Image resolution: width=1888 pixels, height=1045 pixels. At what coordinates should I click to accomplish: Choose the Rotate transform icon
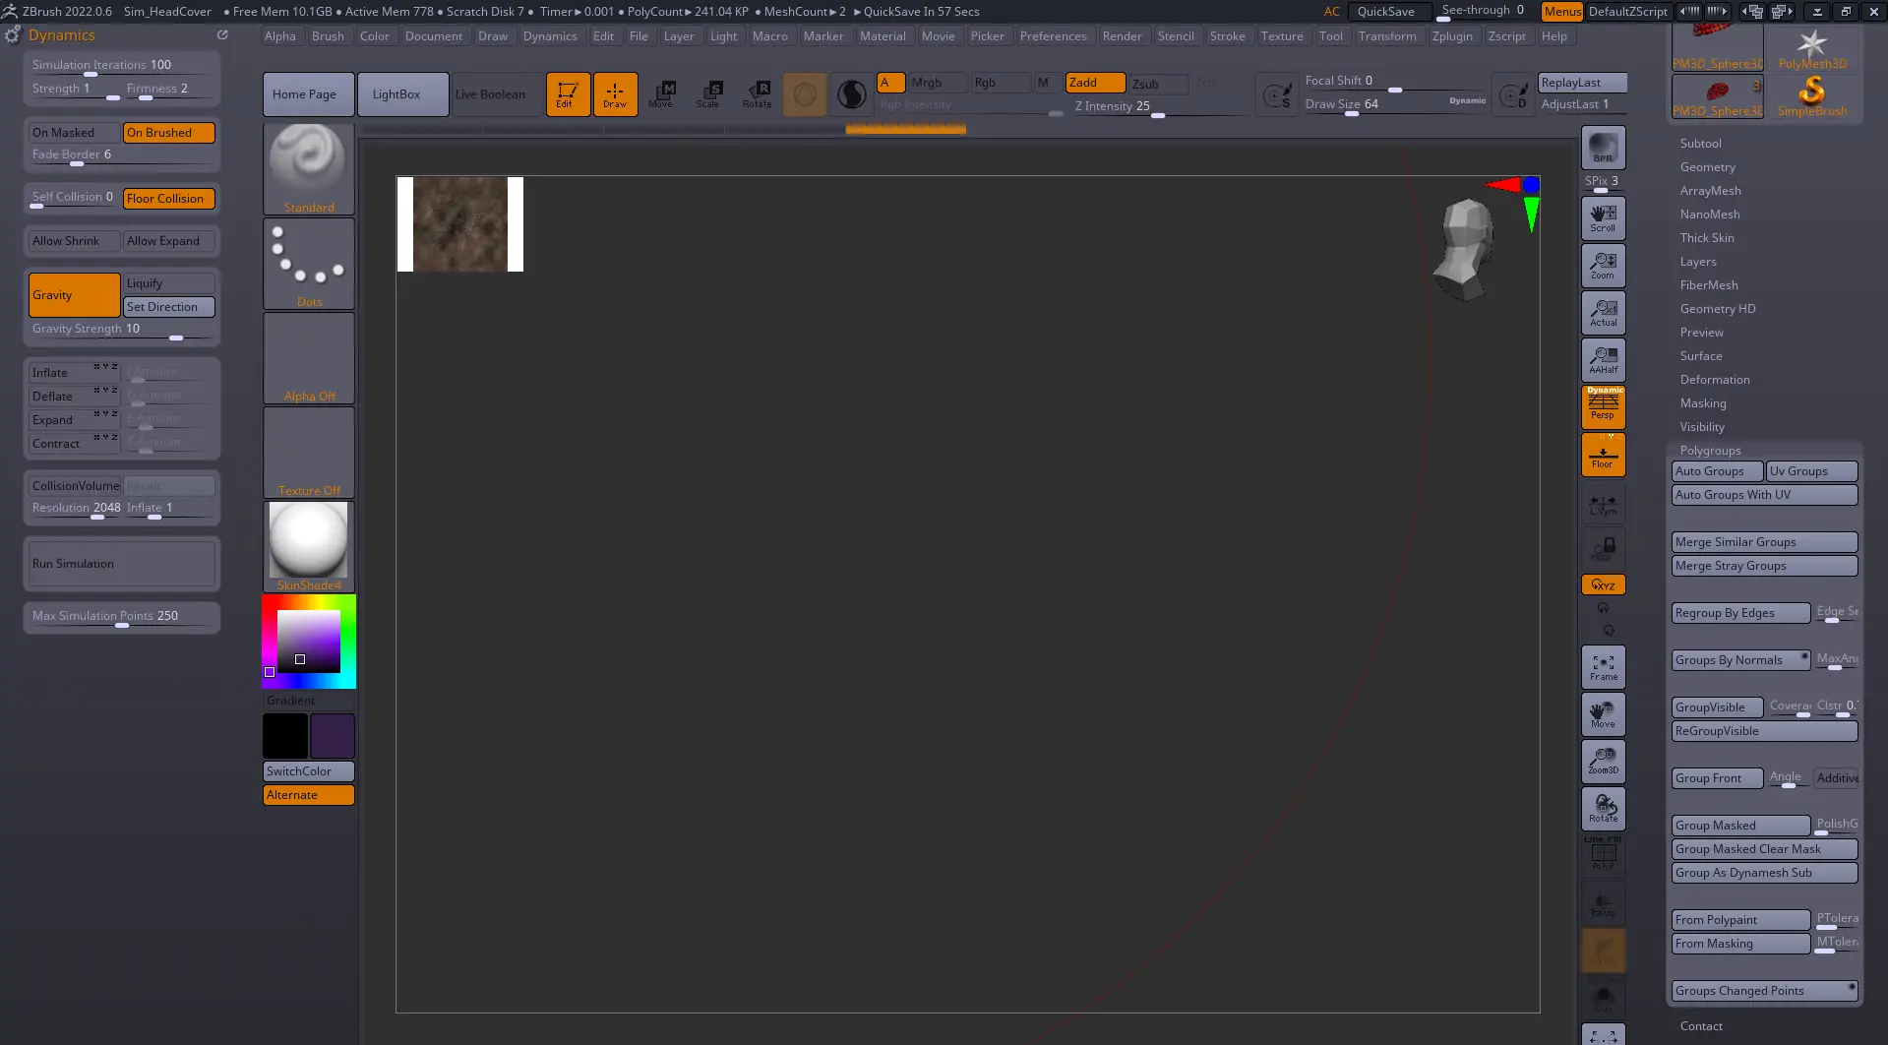[757, 94]
